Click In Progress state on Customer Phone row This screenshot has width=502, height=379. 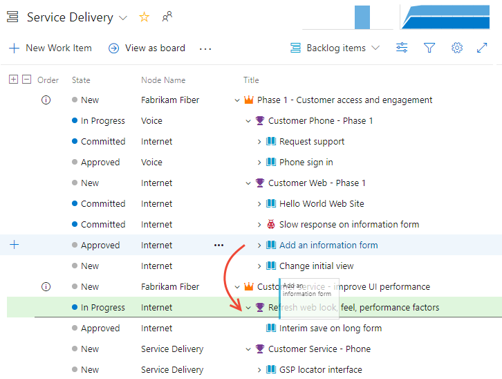point(98,121)
